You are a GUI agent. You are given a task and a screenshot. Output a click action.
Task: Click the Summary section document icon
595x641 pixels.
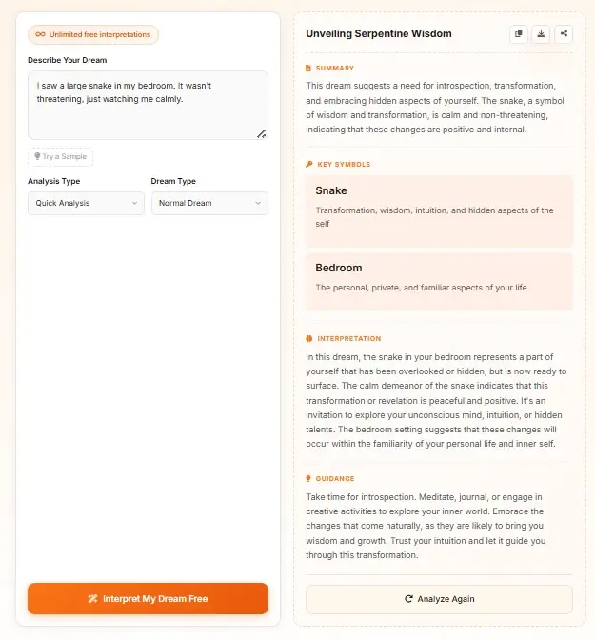(308, 69)
